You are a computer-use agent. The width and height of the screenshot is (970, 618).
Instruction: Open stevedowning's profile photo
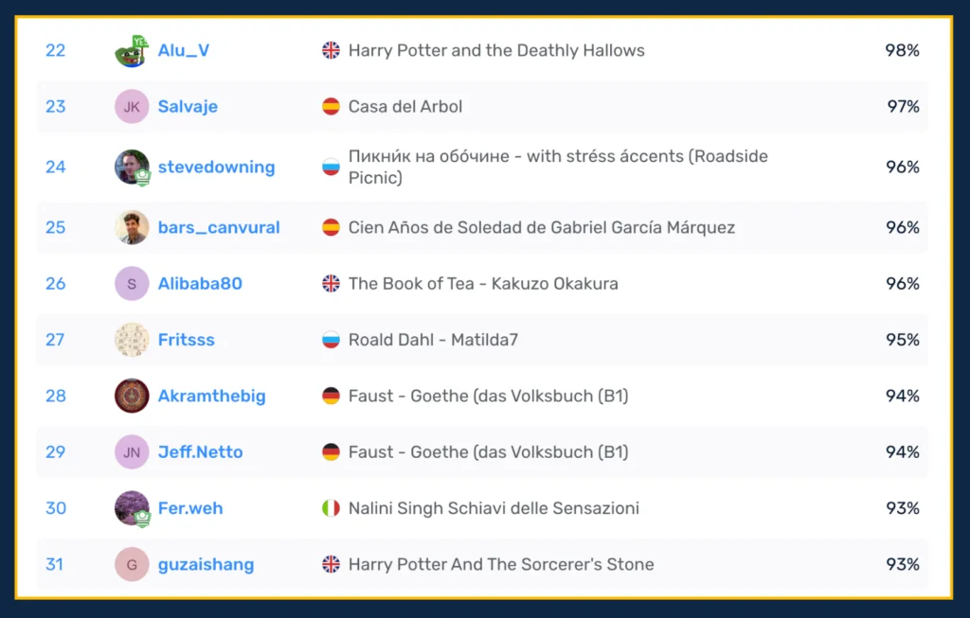132,168
